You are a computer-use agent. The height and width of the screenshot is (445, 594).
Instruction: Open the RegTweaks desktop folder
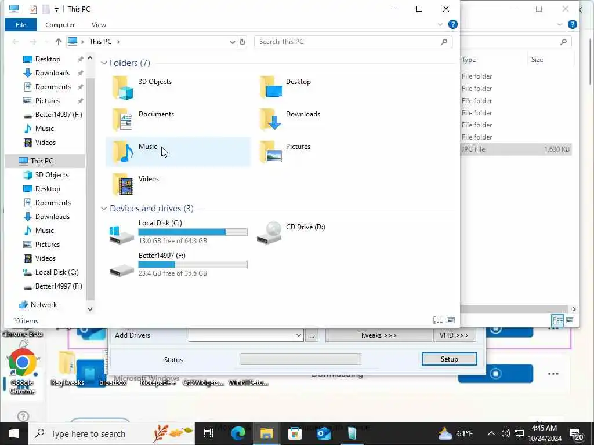(67, 368)
